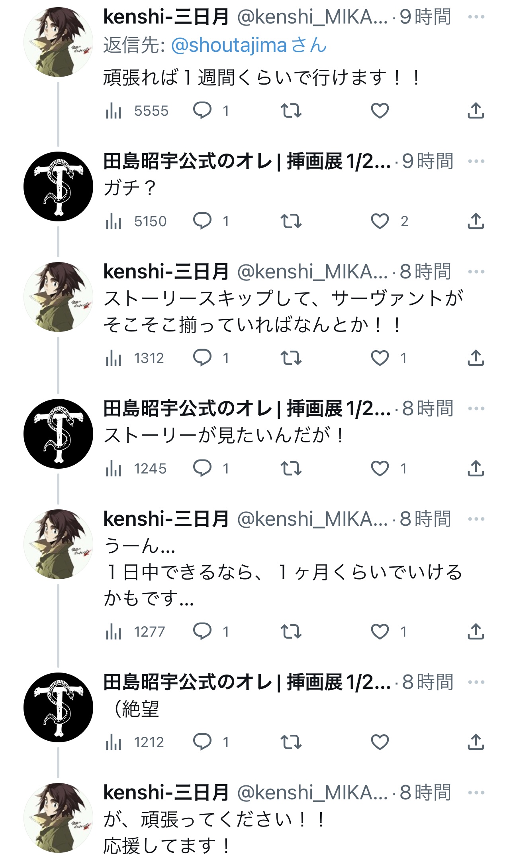Open more options on the 頑張れば１週間 tweet
This screenshot has height=860, width=511.
tap(476, 17)
